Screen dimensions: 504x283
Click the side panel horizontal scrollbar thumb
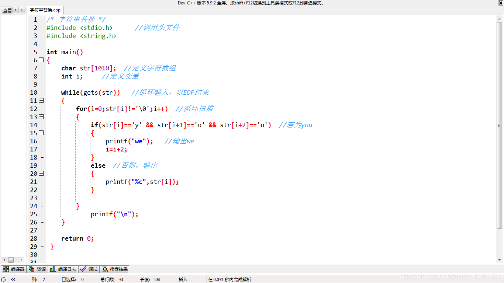point(11,260)
